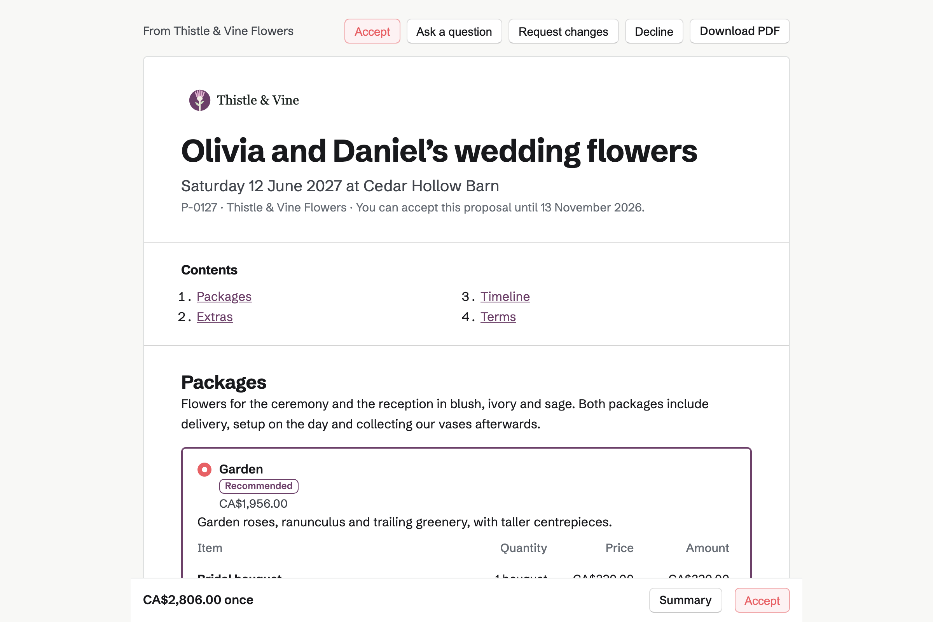
Task: Jump to Packages section link
Action: pyautogui.click(x=224, y=297)
